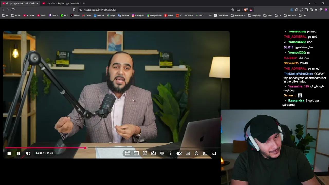Open the Extensions puzzle icon

[297, 10]
